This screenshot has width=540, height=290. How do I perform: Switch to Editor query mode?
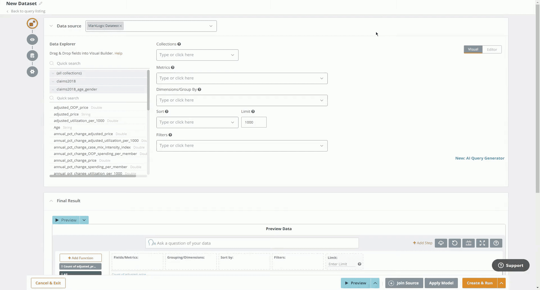coord(492,49)
